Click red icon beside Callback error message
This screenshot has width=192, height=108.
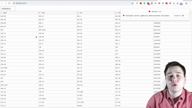[124, 16]
